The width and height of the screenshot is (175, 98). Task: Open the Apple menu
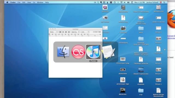pyautogui.click(x=7, y=2)
